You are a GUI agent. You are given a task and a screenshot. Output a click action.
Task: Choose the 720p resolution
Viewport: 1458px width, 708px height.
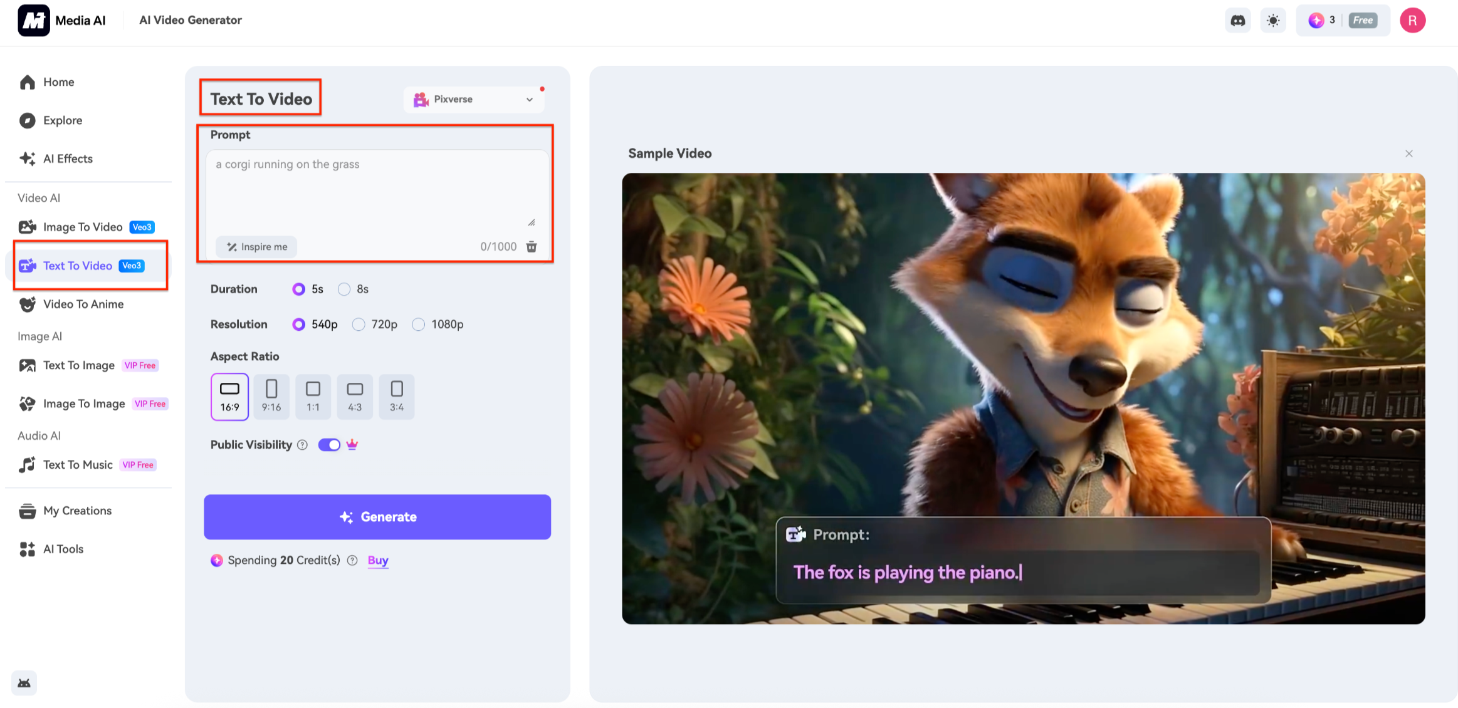point(359,325)
